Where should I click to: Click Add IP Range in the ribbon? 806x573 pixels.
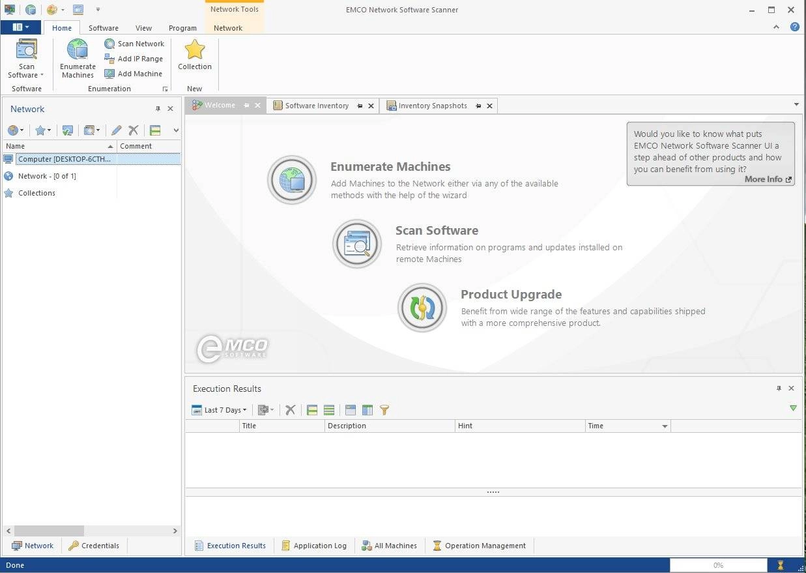point(134,59)
